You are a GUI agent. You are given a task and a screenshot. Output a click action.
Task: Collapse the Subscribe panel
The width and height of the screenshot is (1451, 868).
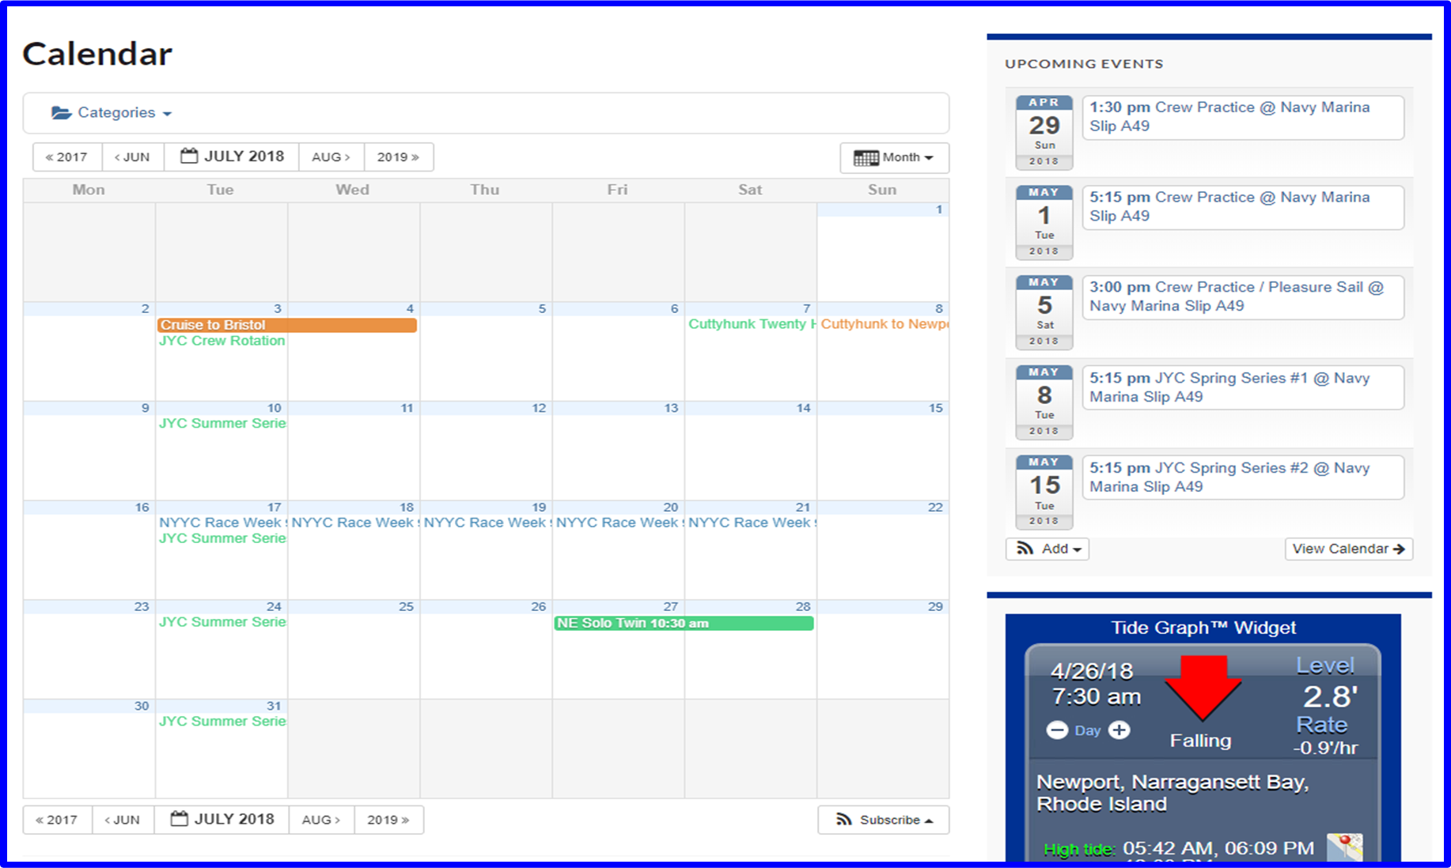click(883, 820)
